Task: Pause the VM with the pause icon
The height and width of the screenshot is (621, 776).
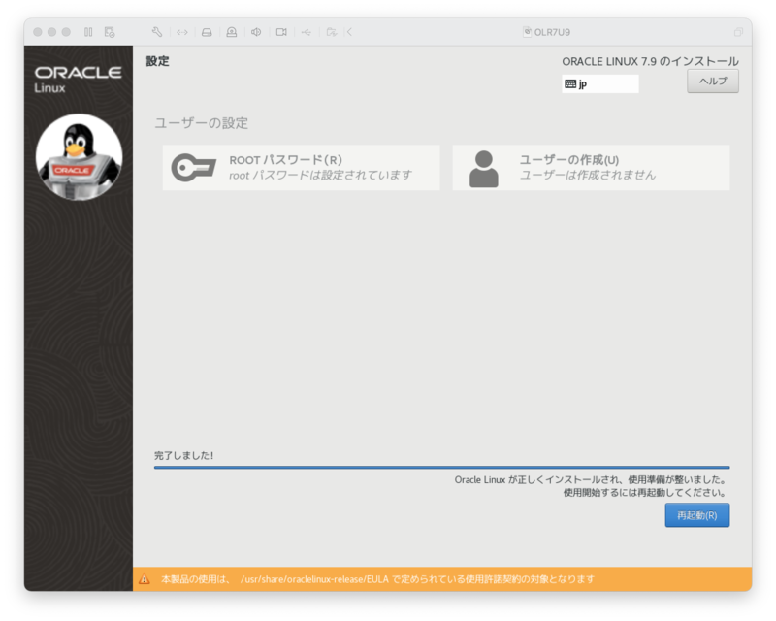Action: 88,32
